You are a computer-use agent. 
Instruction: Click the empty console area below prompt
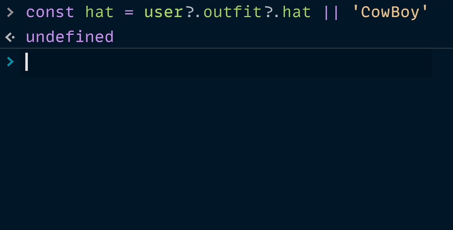click(226, 153)
